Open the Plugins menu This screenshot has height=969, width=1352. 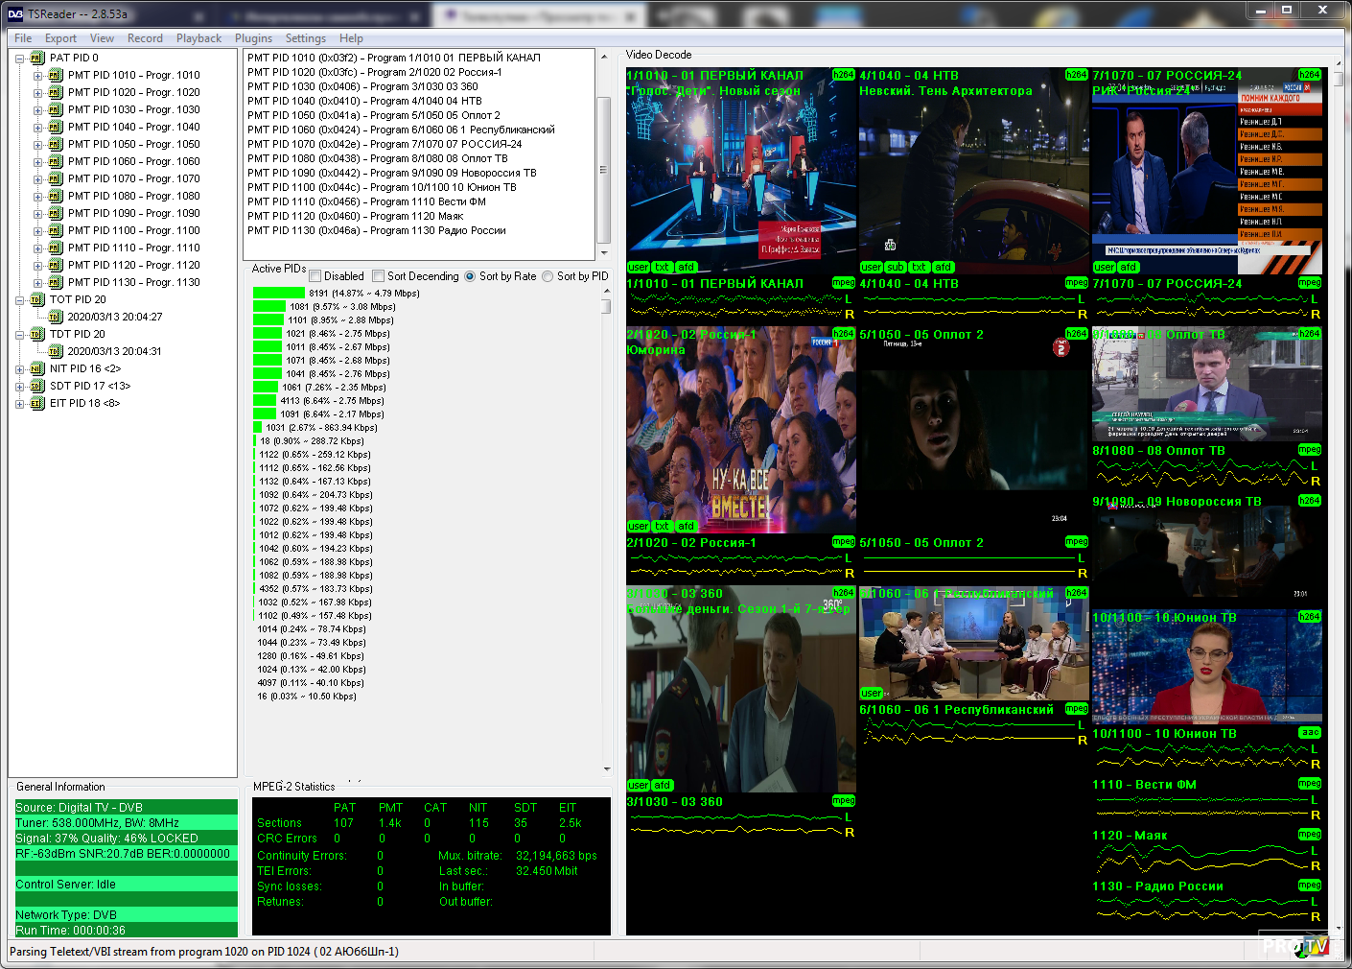253,38
